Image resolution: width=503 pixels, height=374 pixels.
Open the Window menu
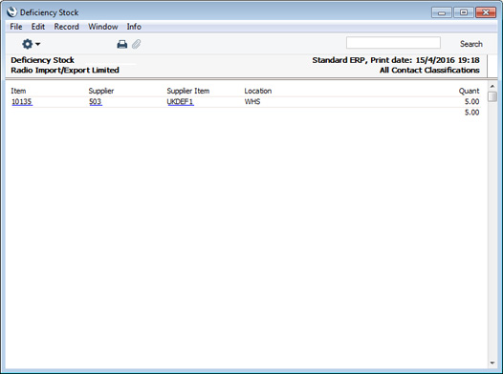[x=103, y=27]
